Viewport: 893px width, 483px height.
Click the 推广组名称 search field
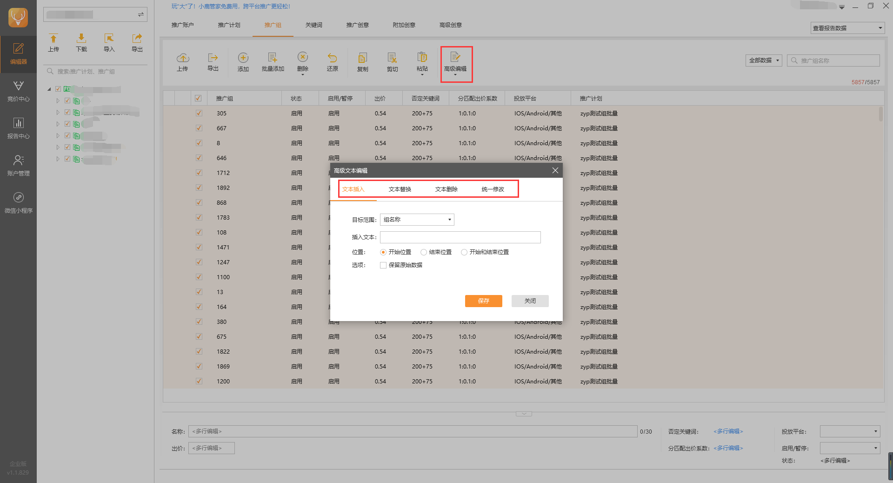click(x=833, y=60)
